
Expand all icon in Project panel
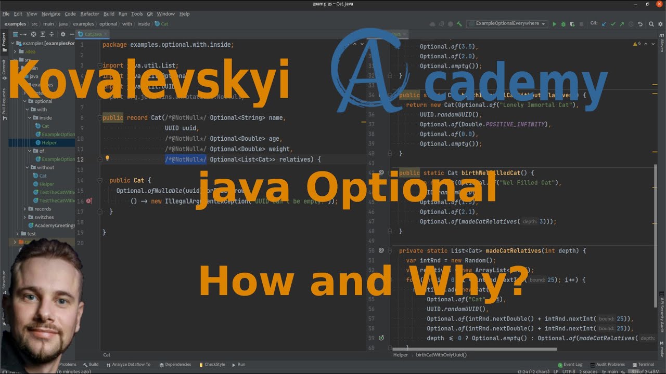coord(43,34)
